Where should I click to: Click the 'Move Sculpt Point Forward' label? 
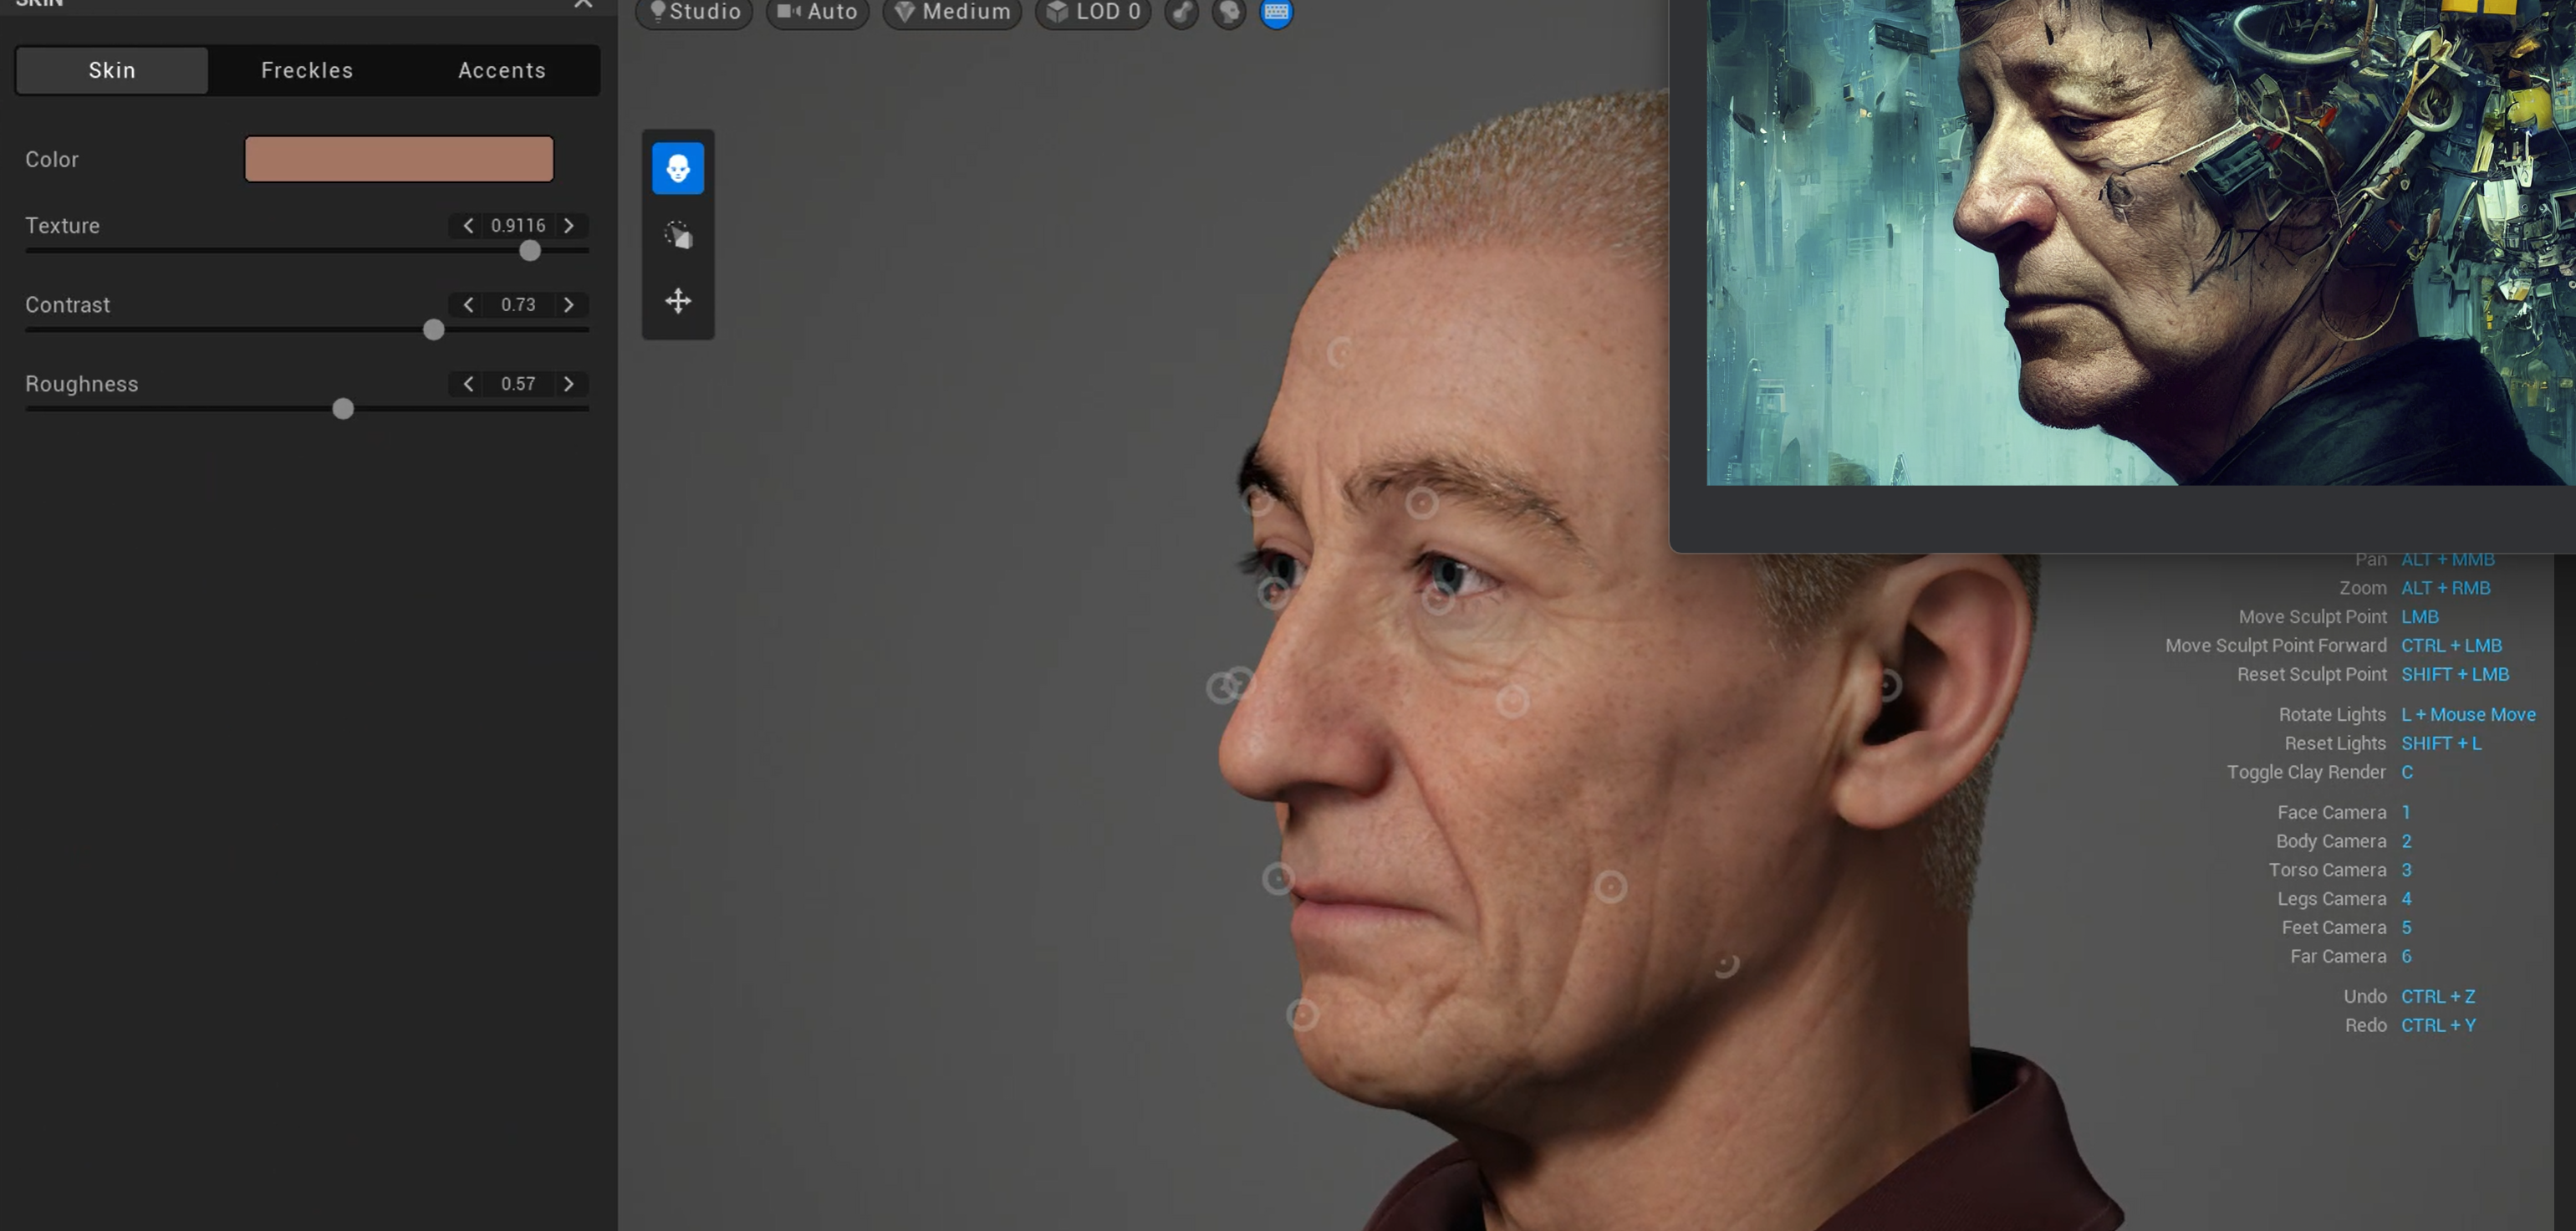[2276, 646]
